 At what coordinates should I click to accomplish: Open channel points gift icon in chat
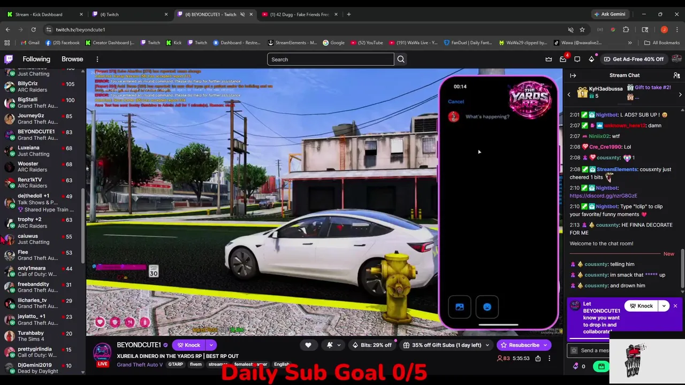(x=602, y=366)
